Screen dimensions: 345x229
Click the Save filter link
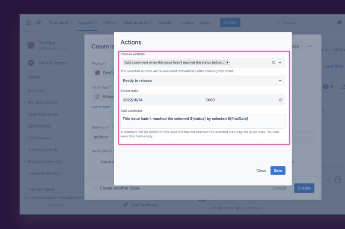pos(333,66)
